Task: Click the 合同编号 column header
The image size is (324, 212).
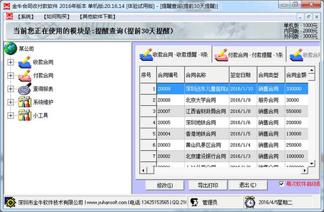Action: click(171, 75)
